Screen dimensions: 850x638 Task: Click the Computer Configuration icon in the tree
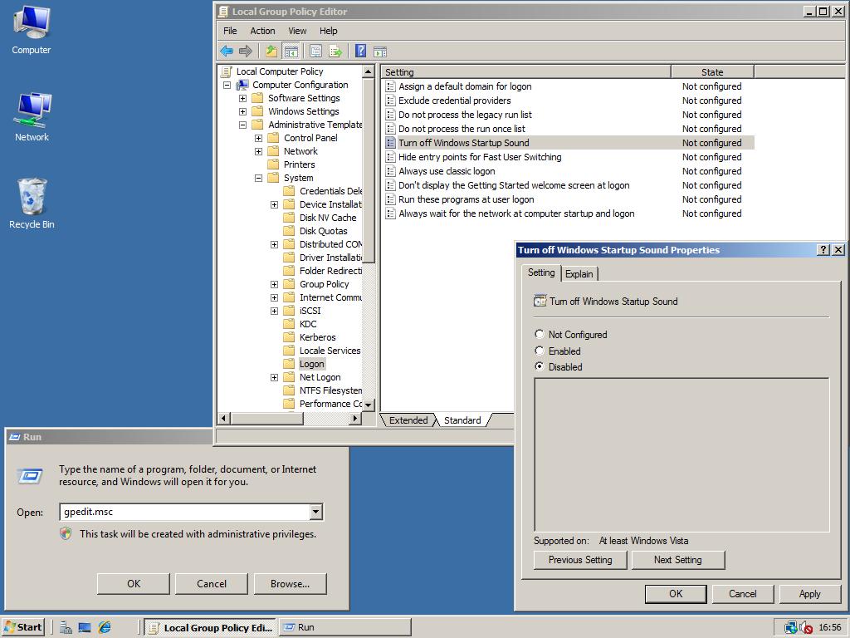(242, 85)
